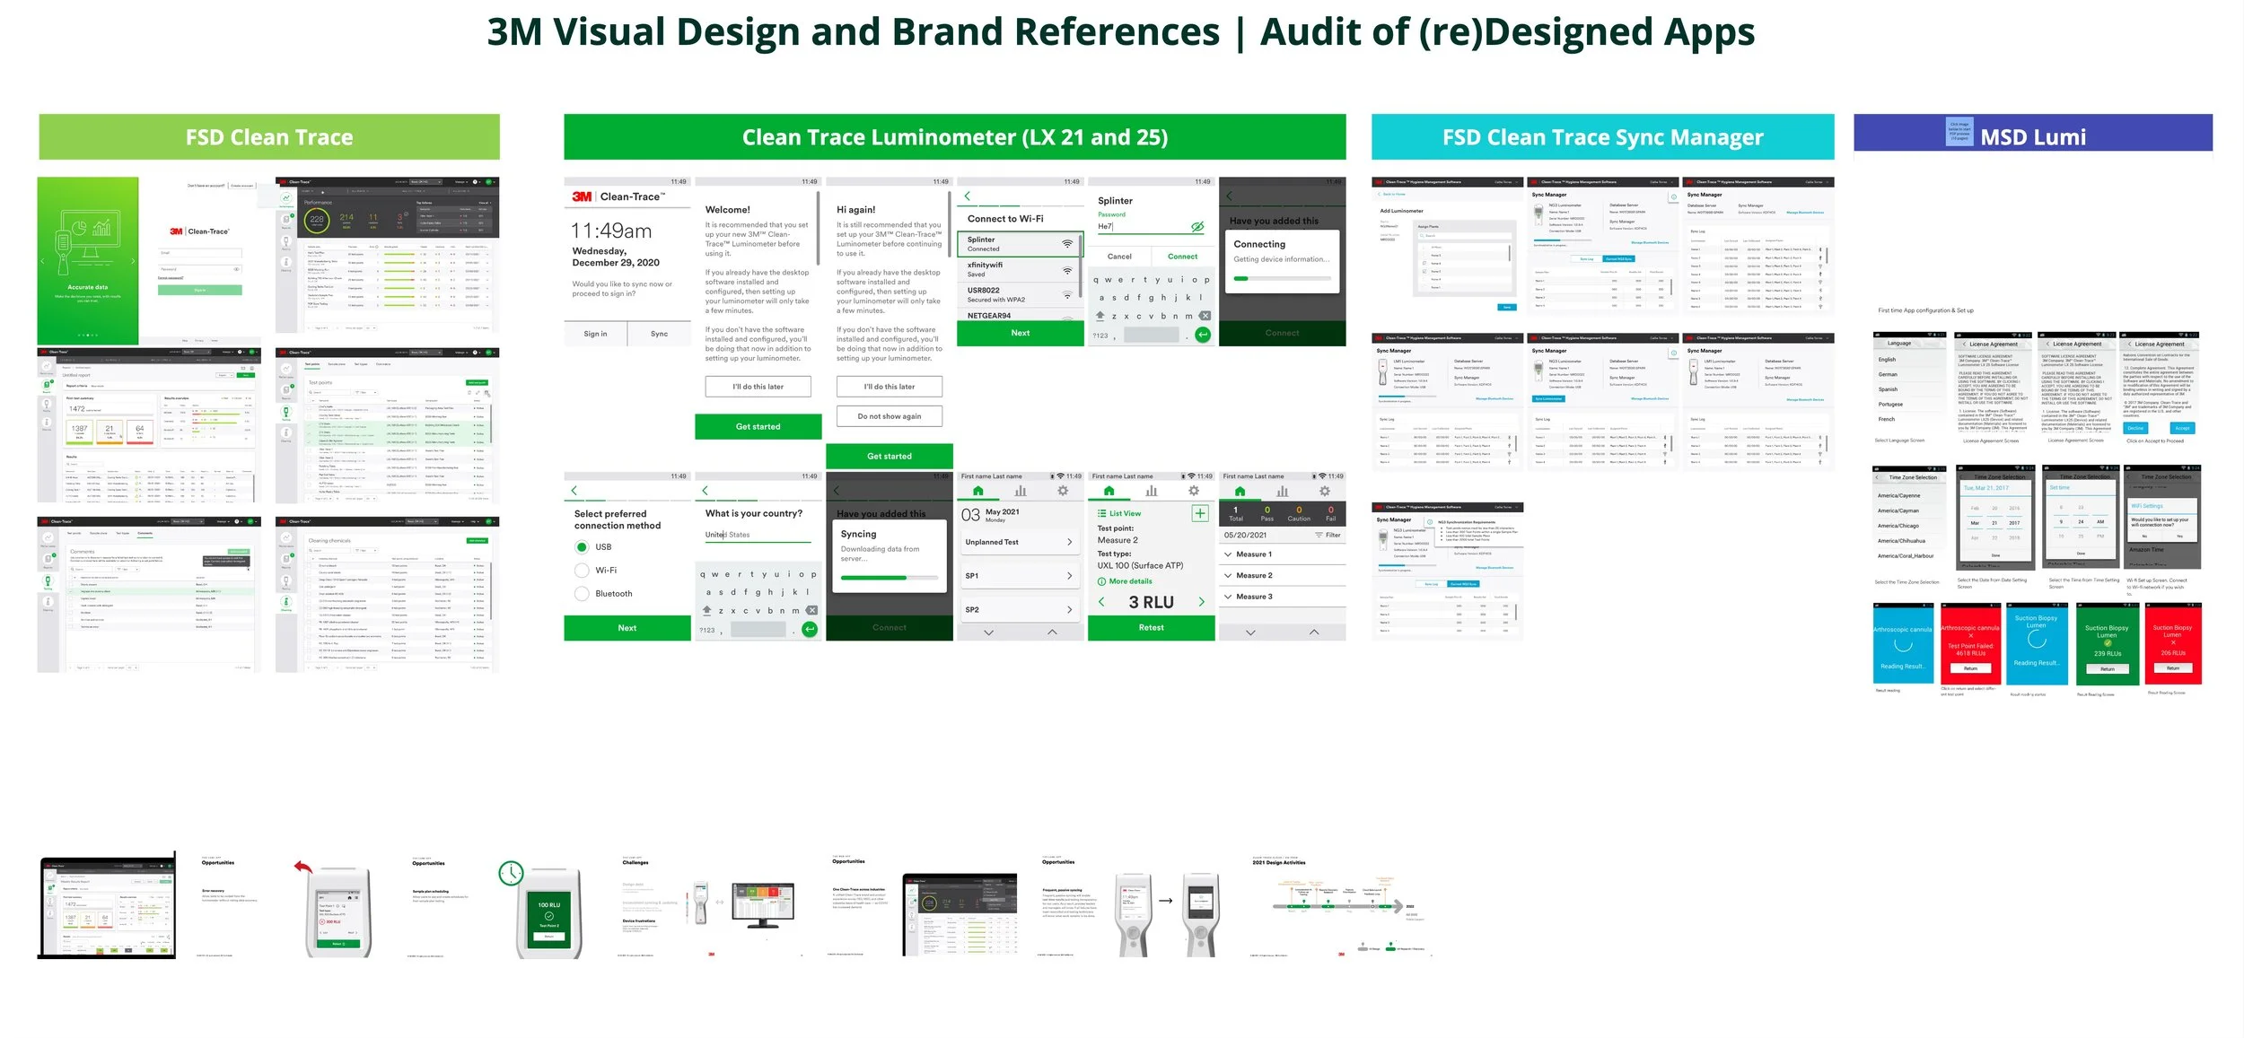Click the green plus icon beside List View

click(x=1200, y=513)
